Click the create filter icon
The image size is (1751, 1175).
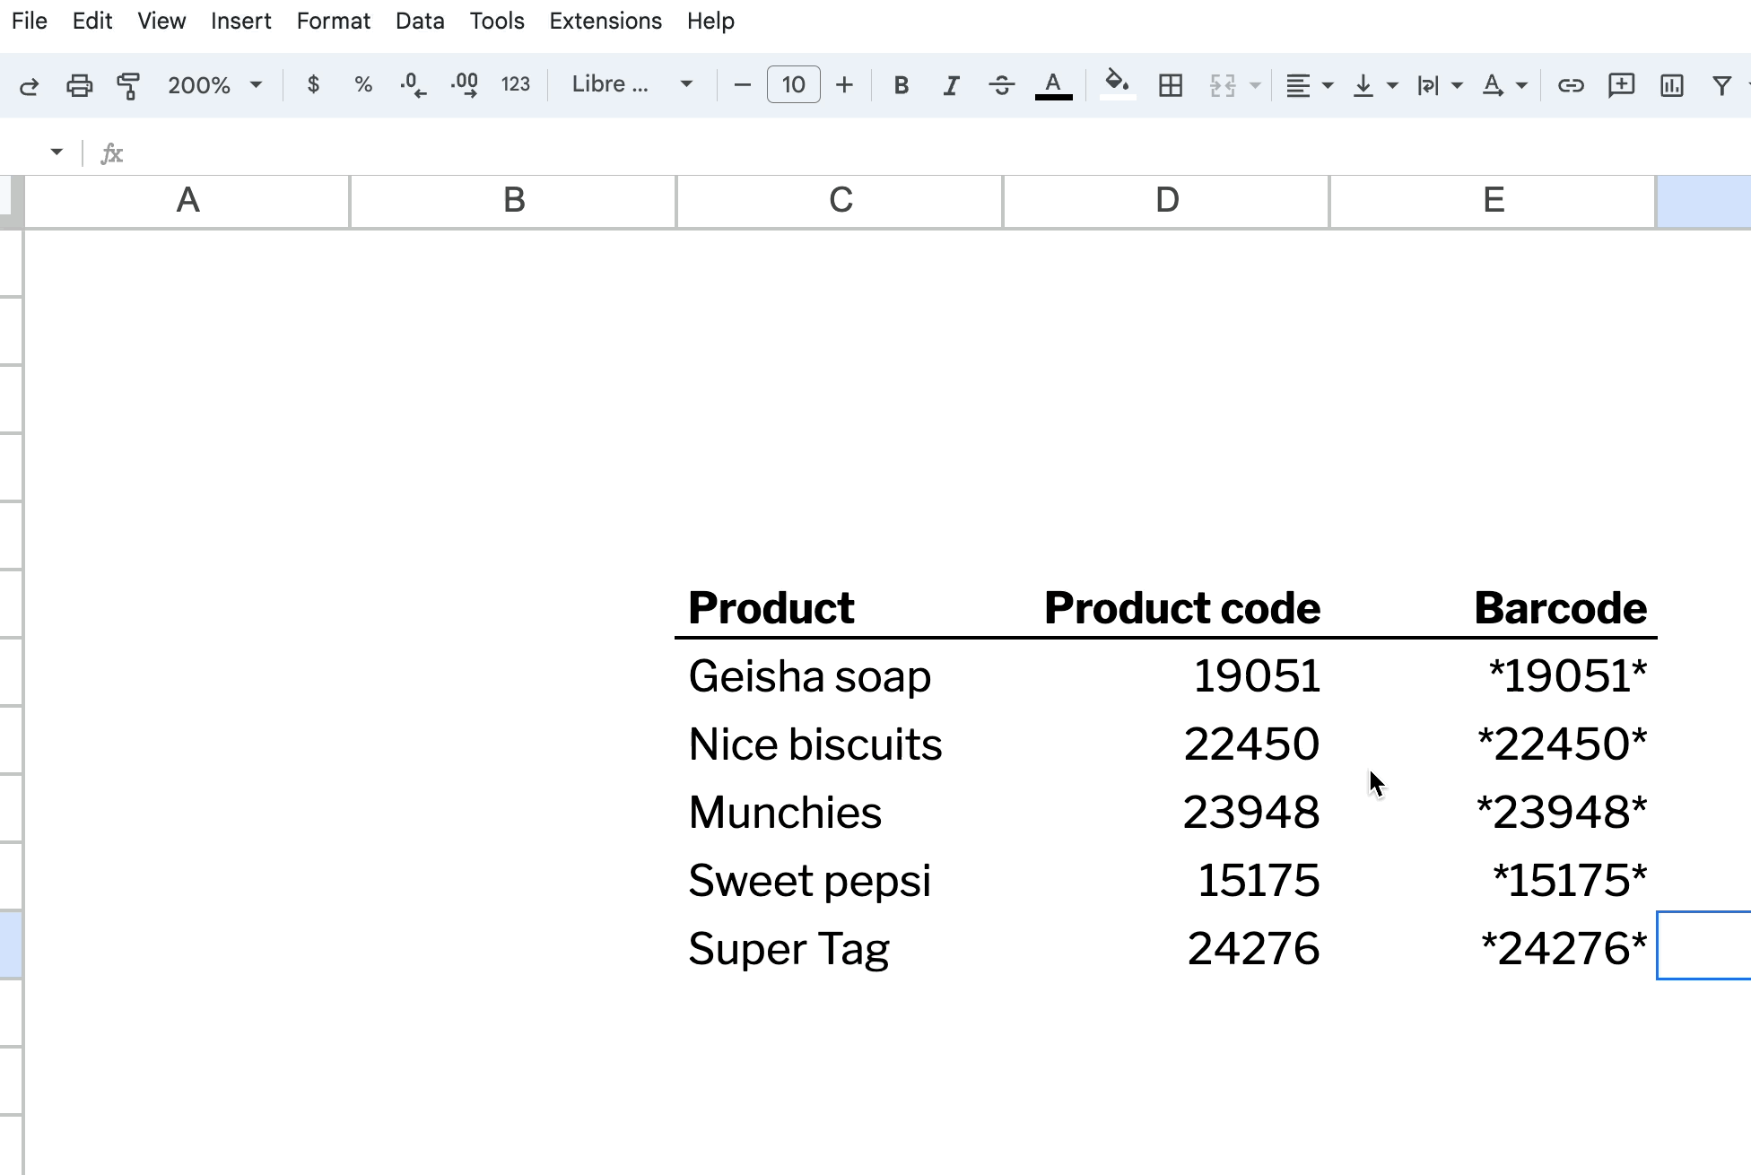click(1721, 85)
